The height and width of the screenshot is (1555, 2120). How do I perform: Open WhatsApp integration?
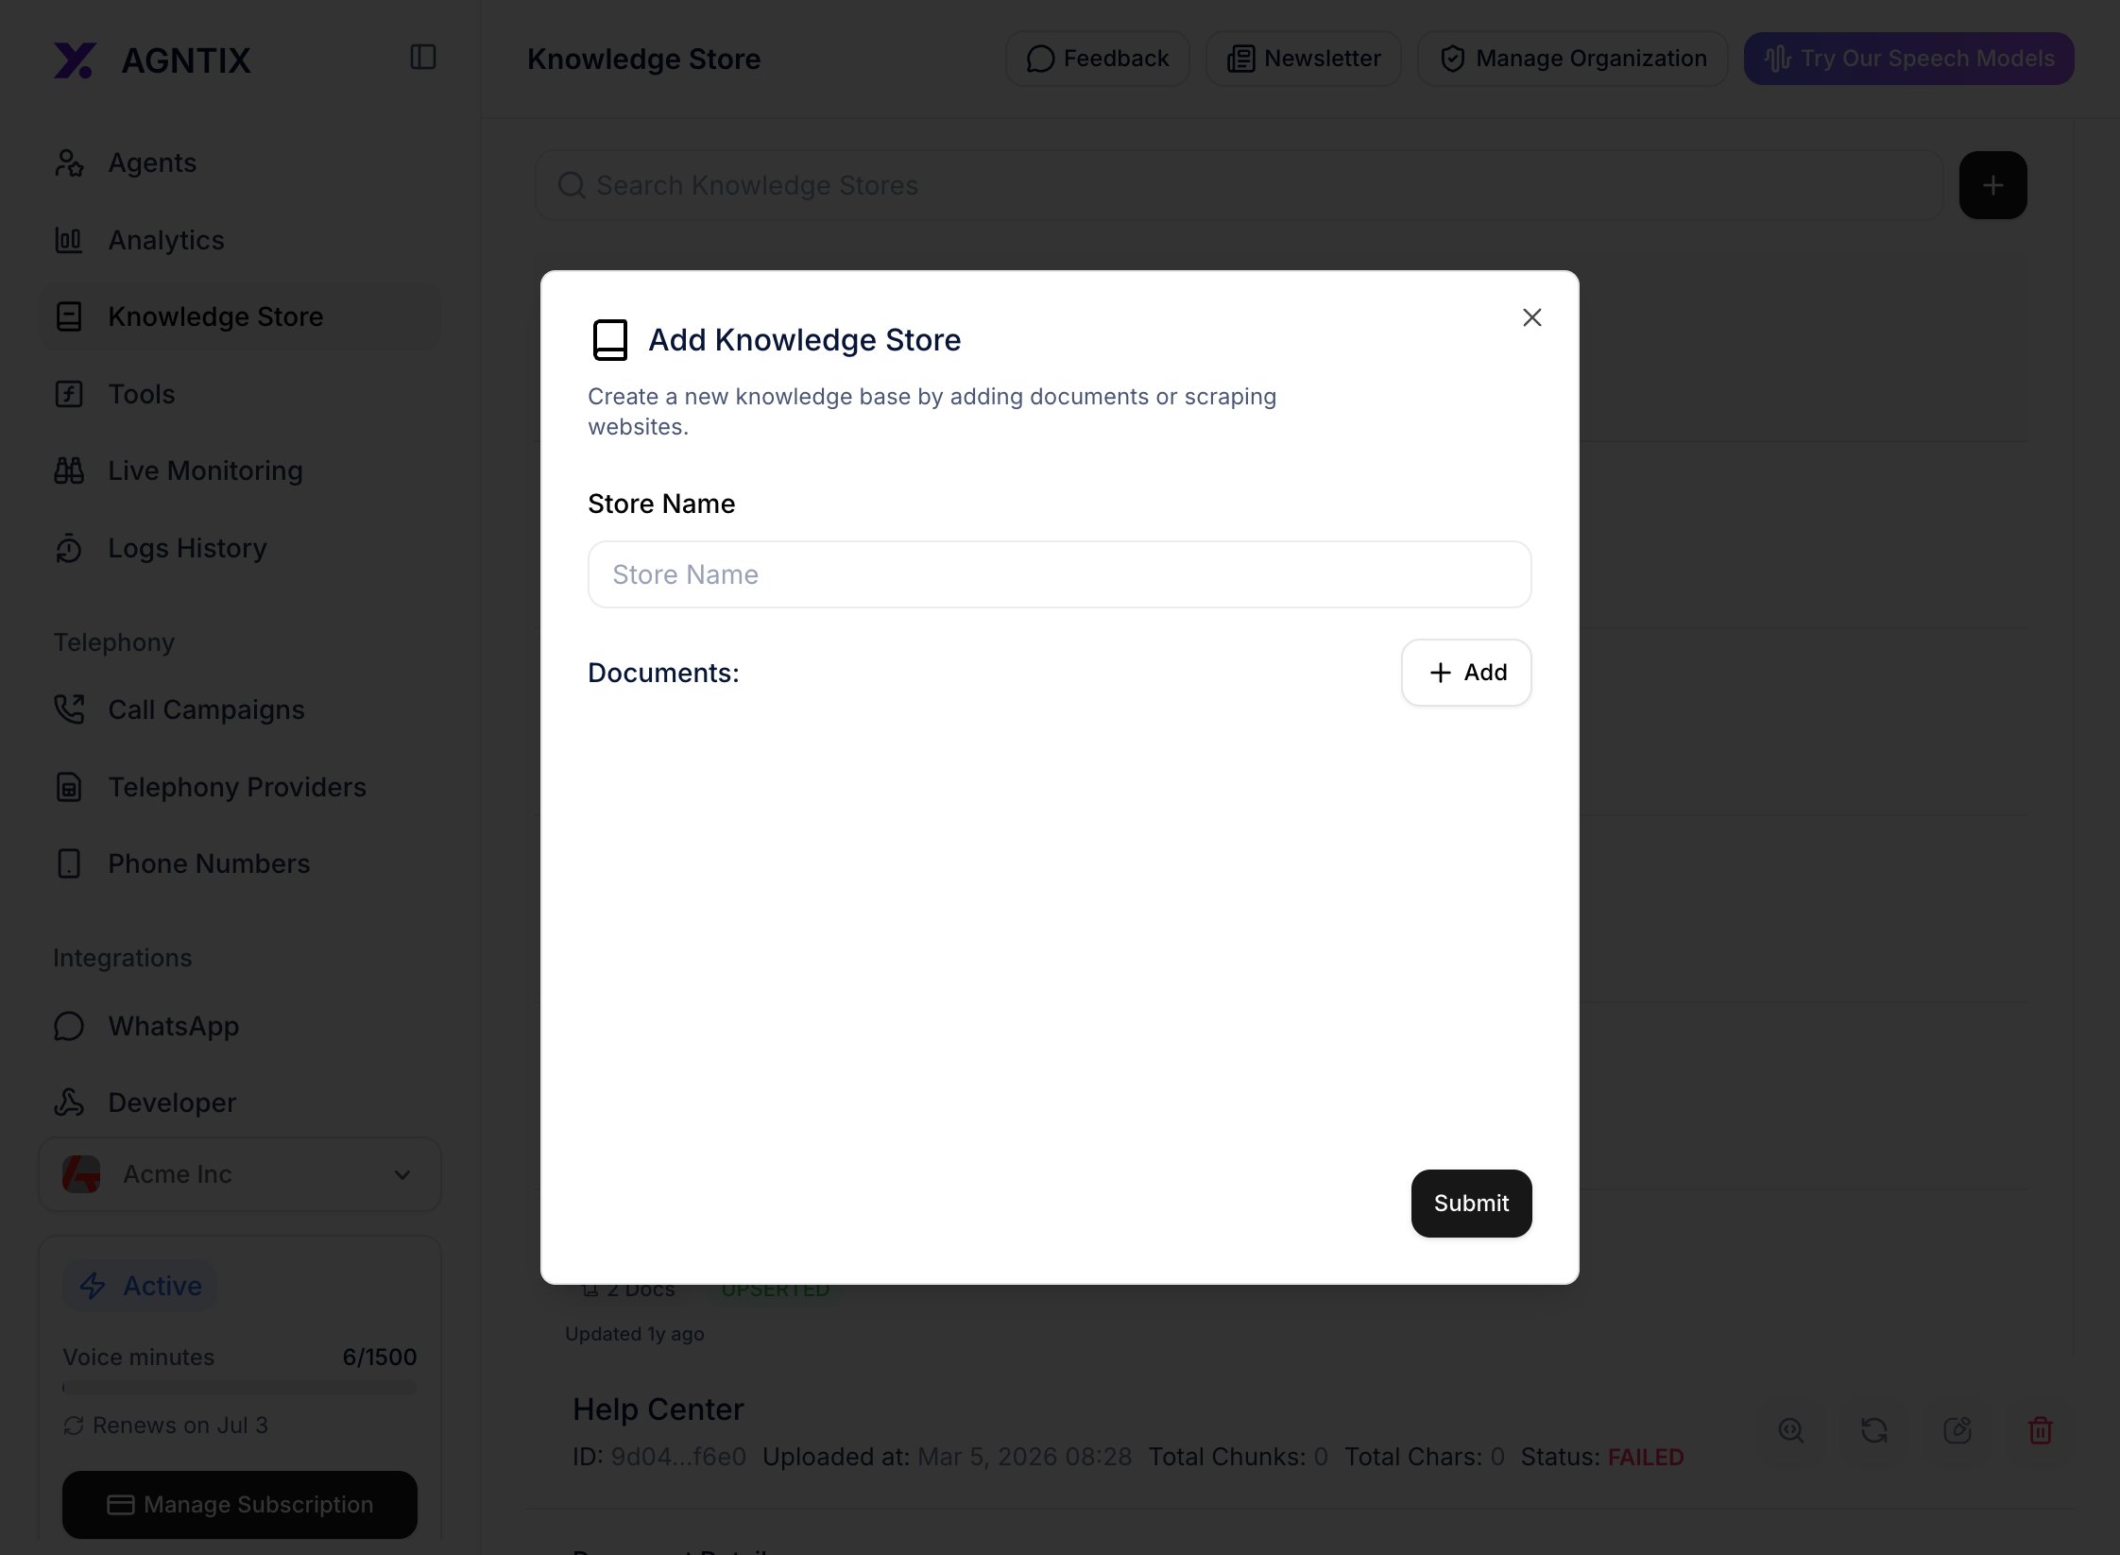[x=239, y=1026]
